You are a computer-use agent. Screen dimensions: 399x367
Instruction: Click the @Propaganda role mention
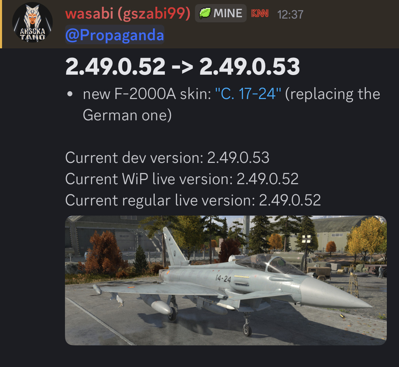115,35
